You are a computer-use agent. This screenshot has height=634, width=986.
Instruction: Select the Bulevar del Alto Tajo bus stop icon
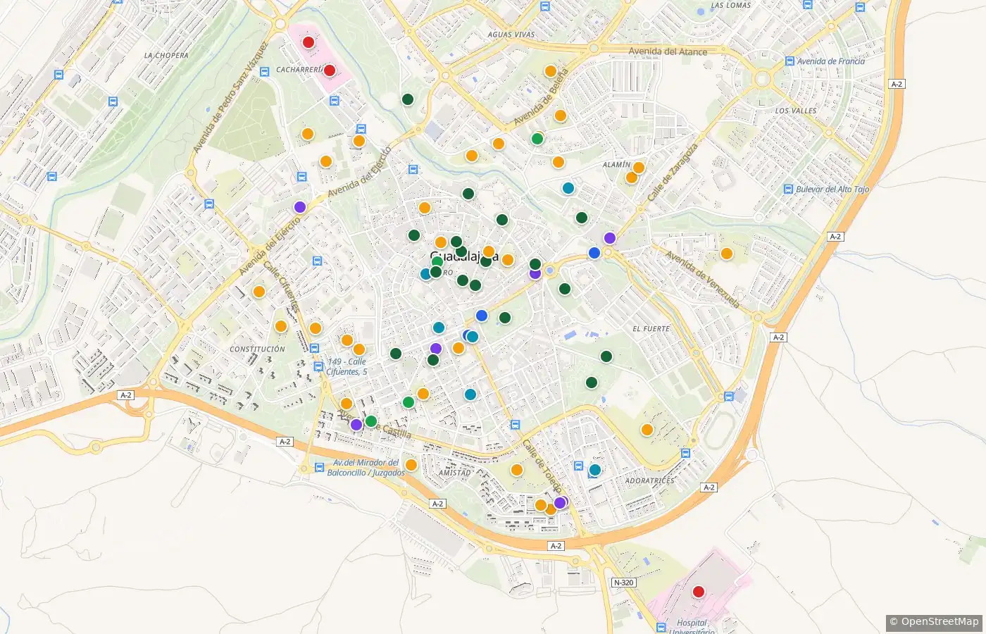coord(788,189)
